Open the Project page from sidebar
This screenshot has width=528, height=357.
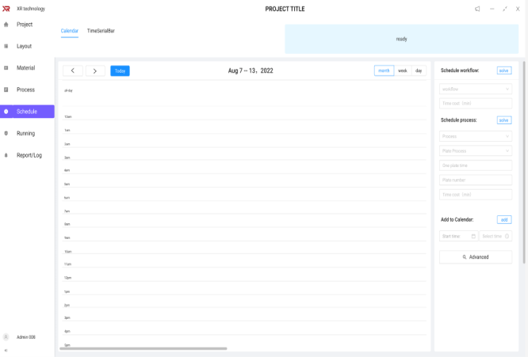tap(25, 25)
